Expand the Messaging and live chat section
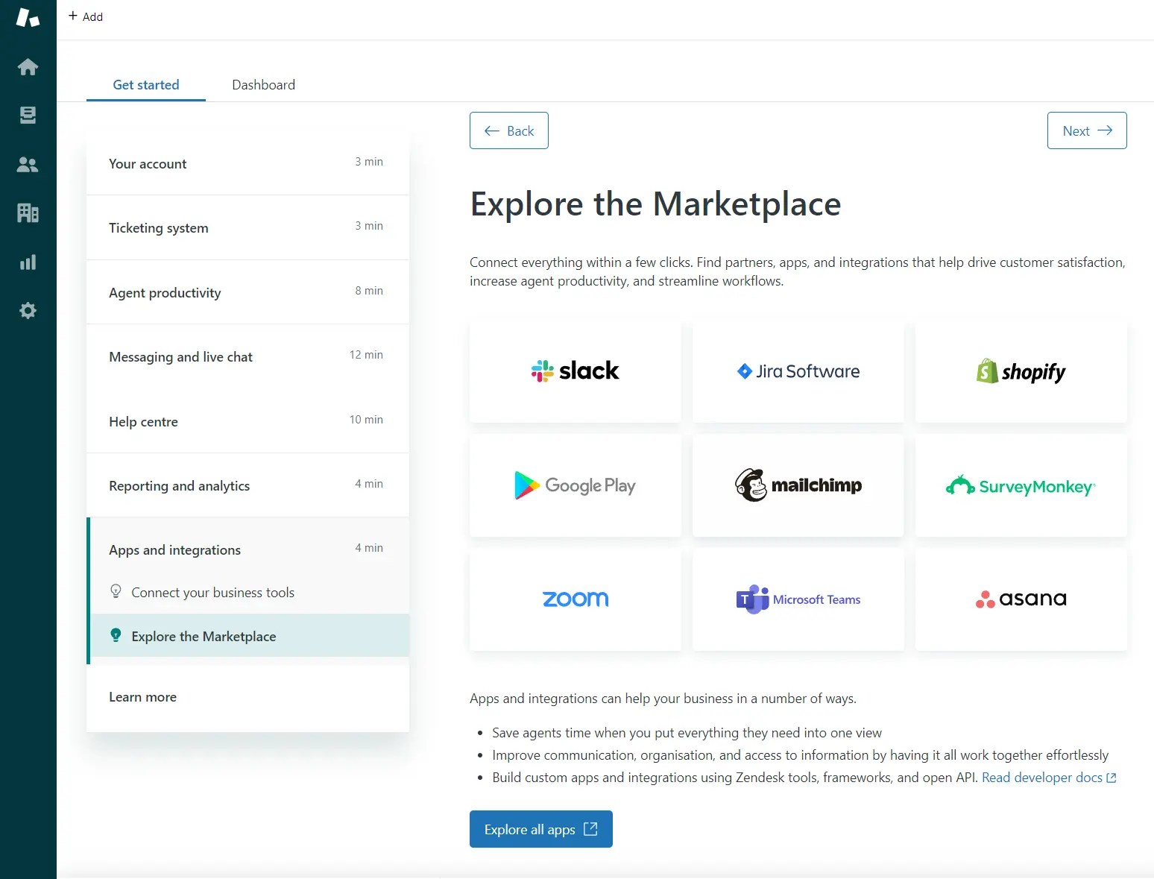Viewport: 1154px width, 879px height. coord(246,356)
